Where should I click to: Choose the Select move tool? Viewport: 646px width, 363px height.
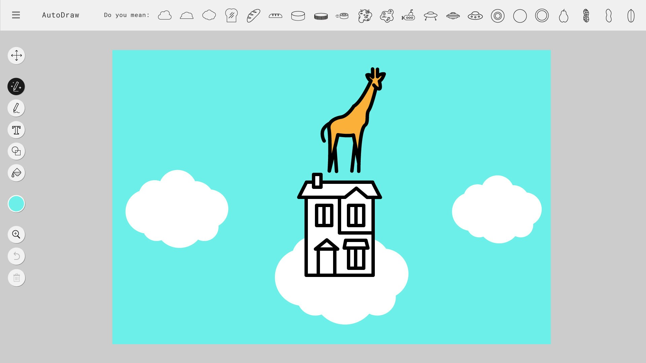(x=16, y=55)
